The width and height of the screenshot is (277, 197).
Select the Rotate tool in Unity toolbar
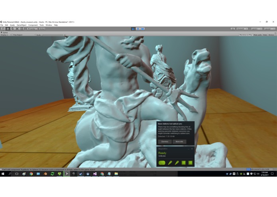pos(12,29)
